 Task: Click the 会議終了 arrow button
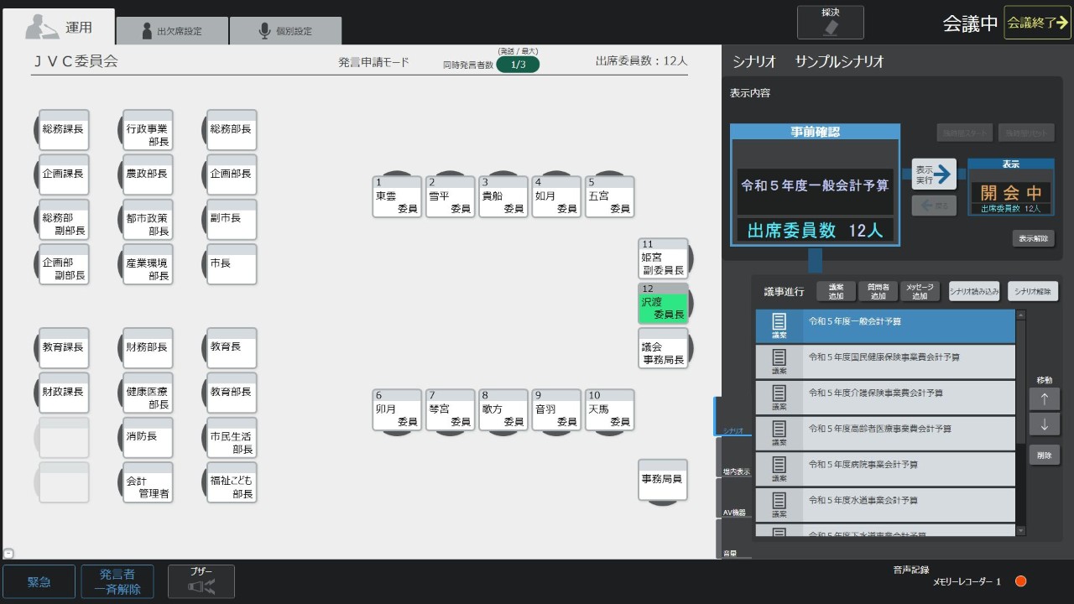pos(1037,23)
